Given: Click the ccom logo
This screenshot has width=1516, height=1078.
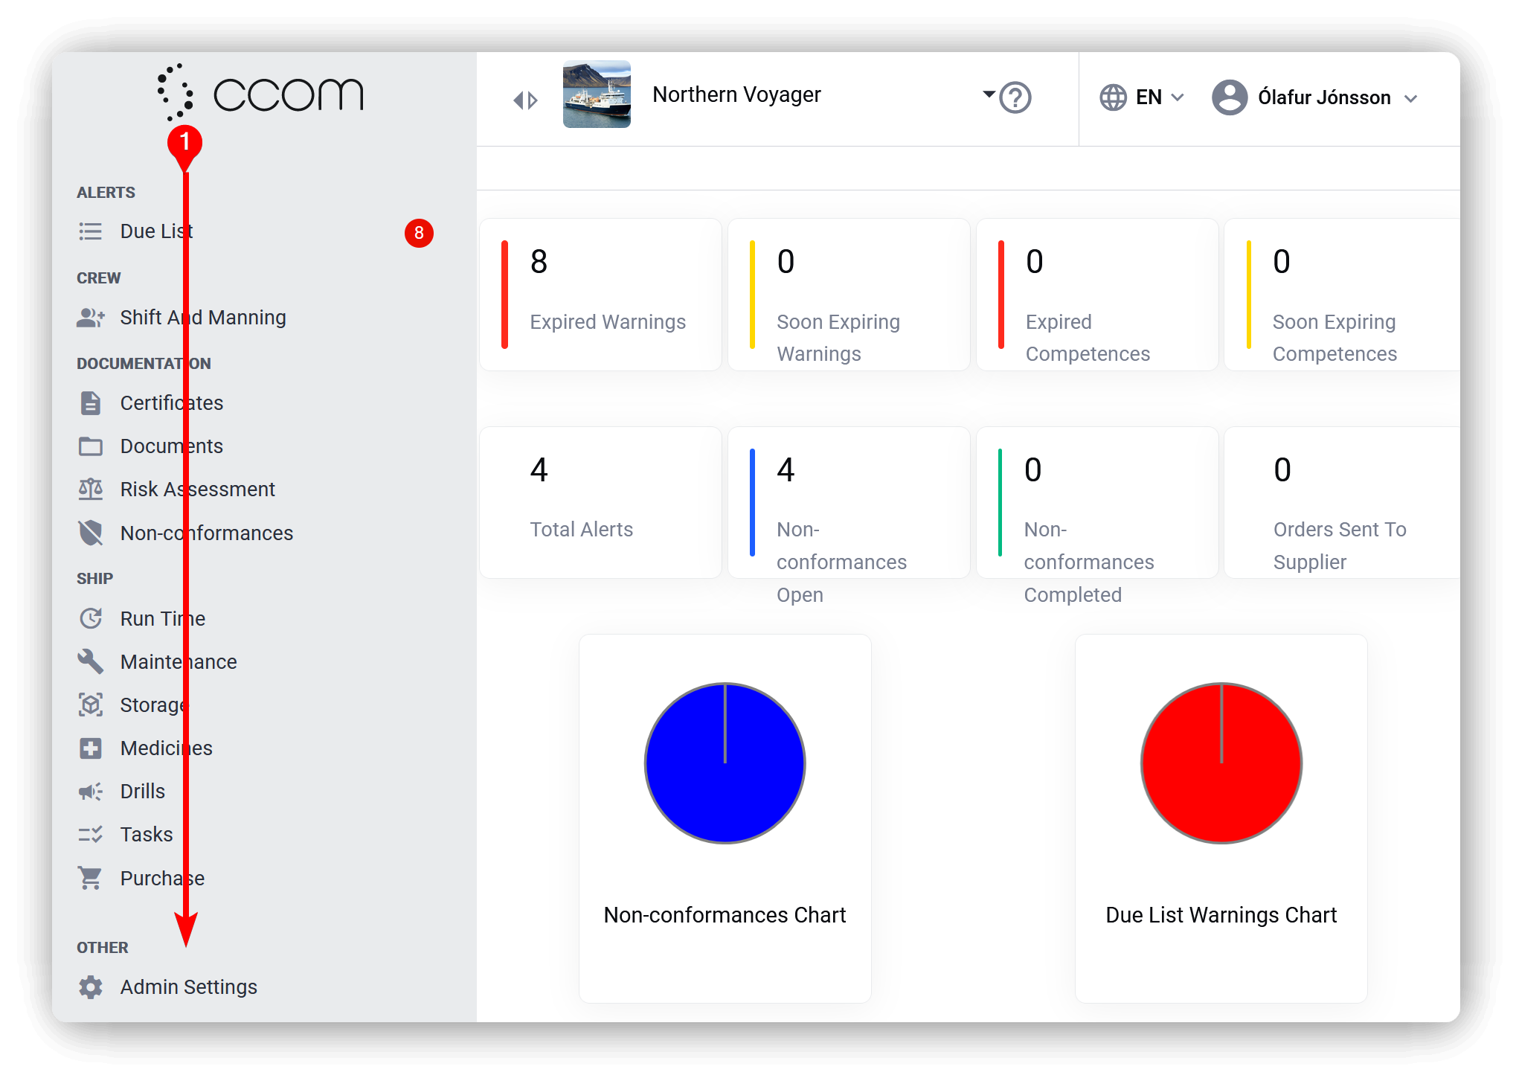Looking at the screenshot, I should coord(260,93).
